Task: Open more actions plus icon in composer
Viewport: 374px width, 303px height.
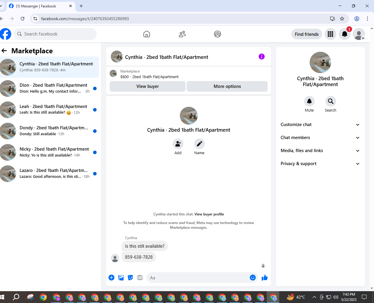Action: tap(111, 278)
